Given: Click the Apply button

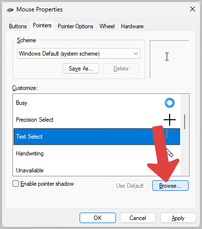Looking at the screenshot, I should (178, 218).
